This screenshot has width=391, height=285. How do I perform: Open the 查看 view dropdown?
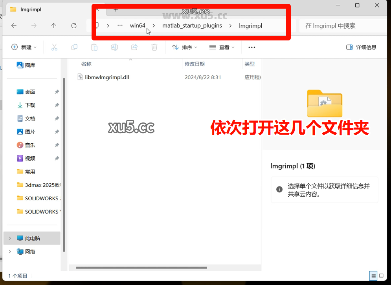(x=222, y=47)
